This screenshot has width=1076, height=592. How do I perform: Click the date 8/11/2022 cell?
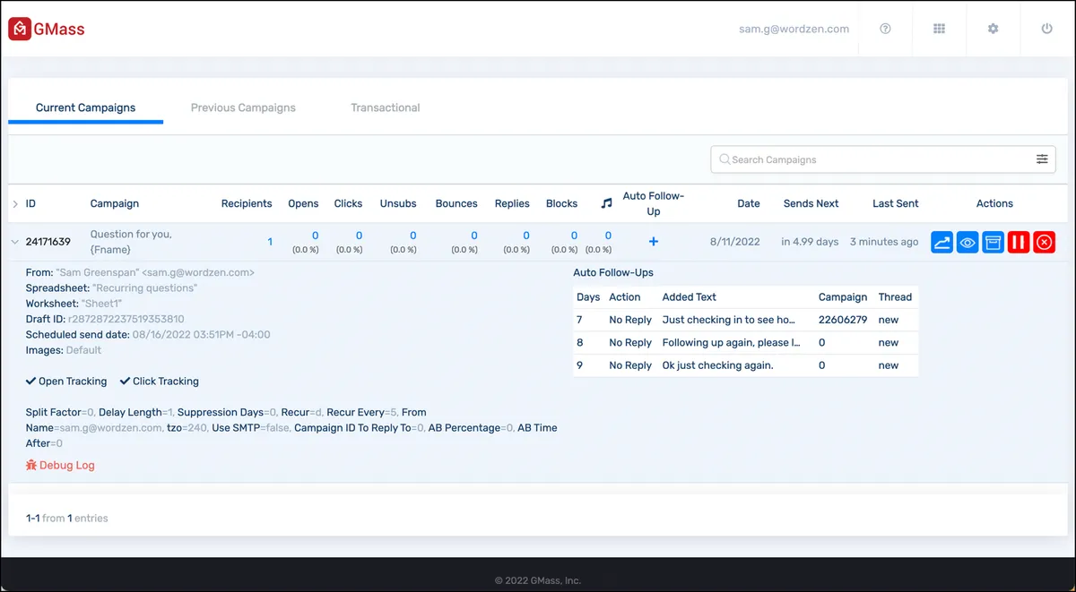click(735, 242)
